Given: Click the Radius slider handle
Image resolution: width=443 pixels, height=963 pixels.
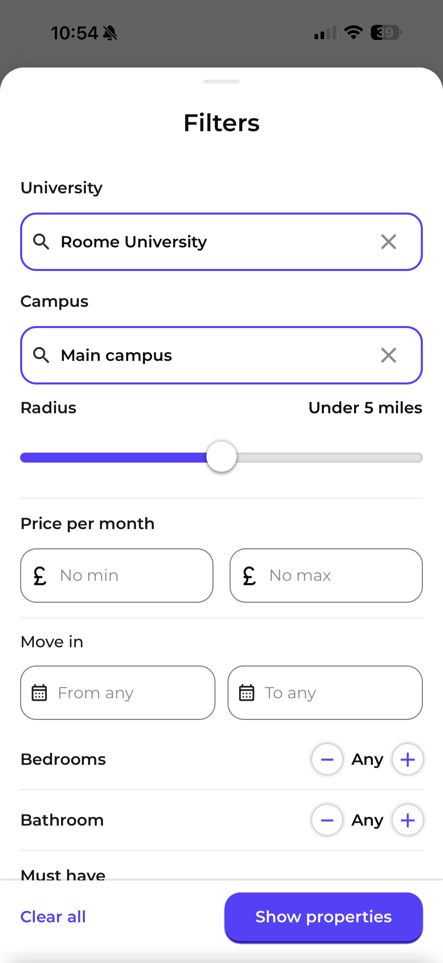Looking at the screenshot, I should click(x=222, y=457).
